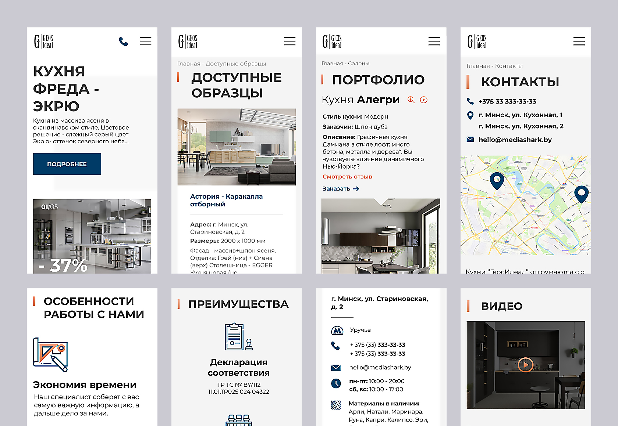Open the Смотреть отзыв link

[x=347, y=177]
